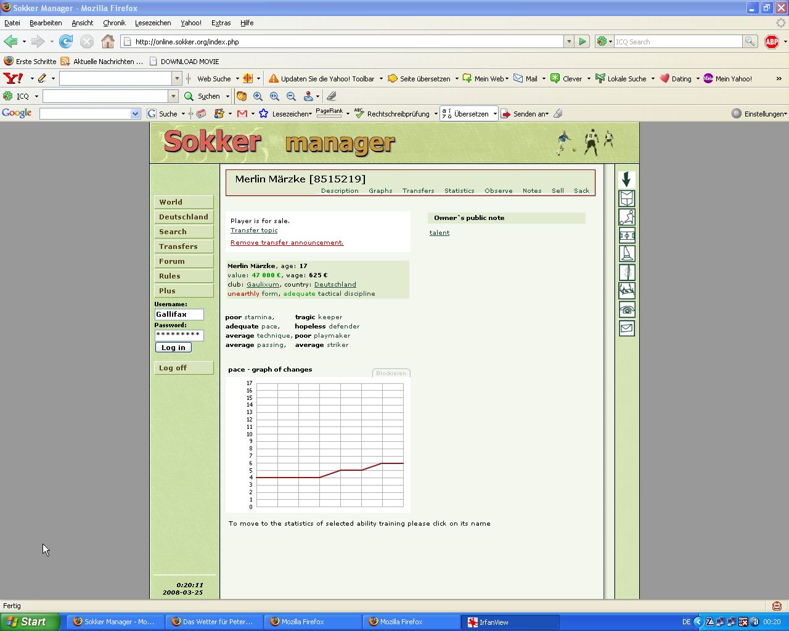Expand the URL address bar dropdown
Image resolution: width=789 pixels, height=631 pixels.
(x=568, y=42)
